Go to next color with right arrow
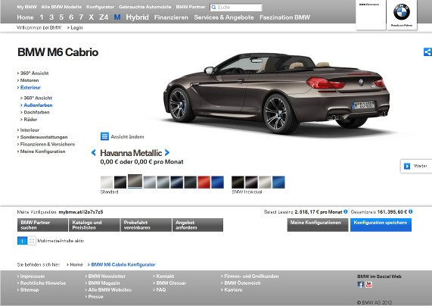Viewport: 432px width, 306px height. pos(166,152)
